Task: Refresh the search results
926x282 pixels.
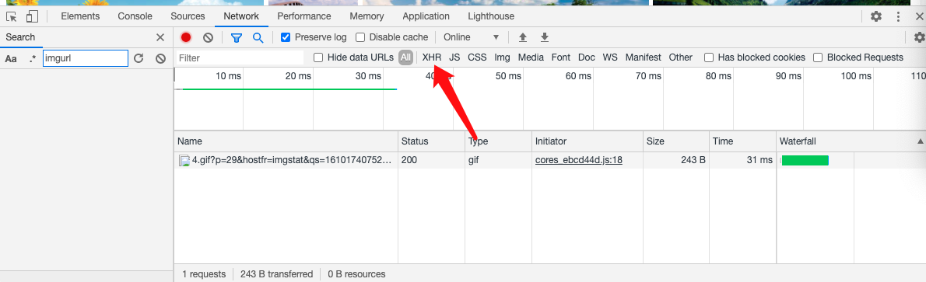Action: (x=139, y=58)
